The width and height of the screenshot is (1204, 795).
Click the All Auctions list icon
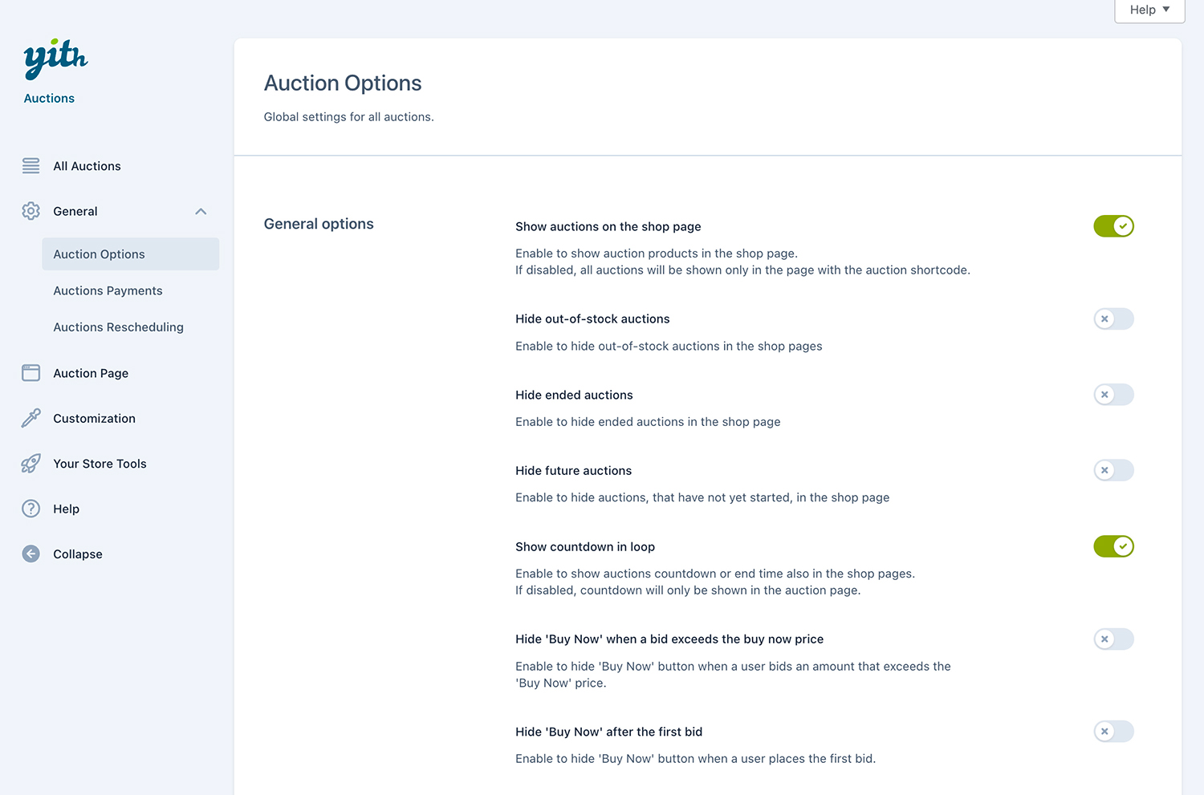[x=31, y=166]
